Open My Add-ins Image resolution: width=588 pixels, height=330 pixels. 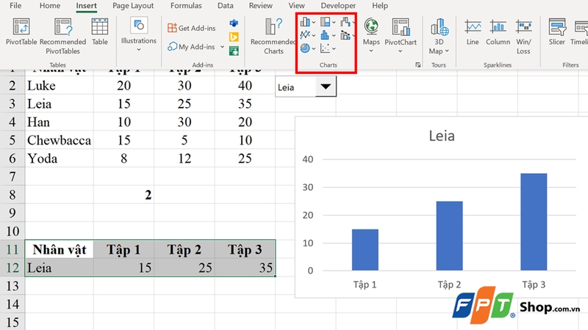click(191, 47)
